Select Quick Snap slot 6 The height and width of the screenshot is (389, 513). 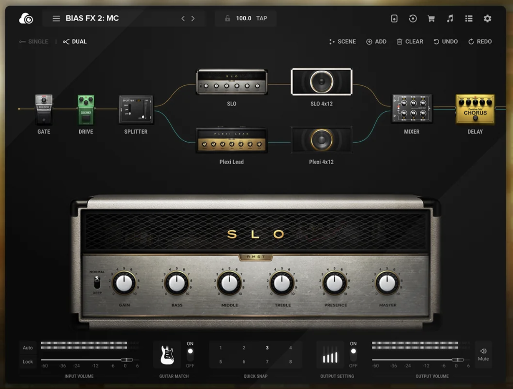(x=244, y=362)
